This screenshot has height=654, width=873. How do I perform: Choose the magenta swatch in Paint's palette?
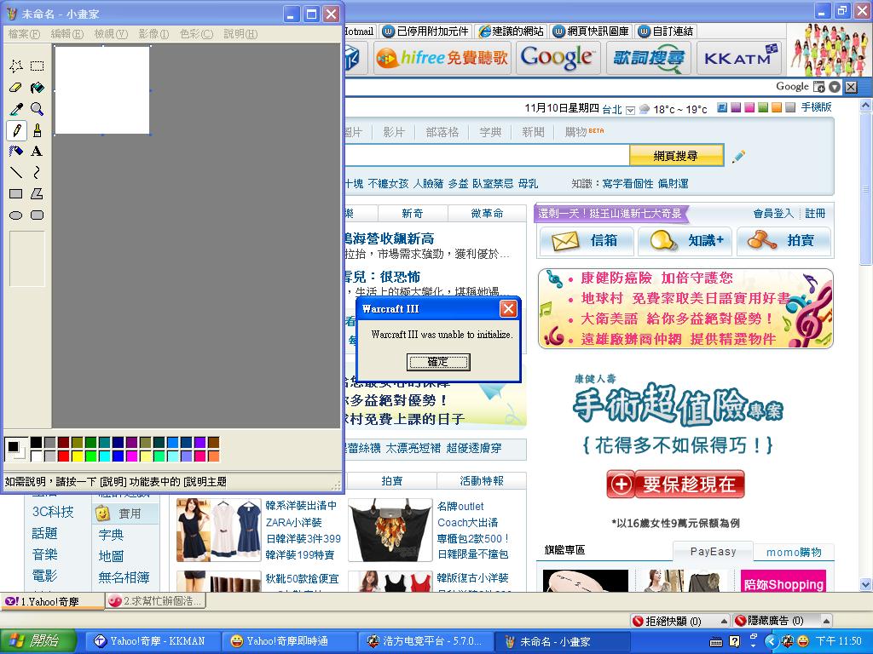pyautogui.click(x=131, y=456)
